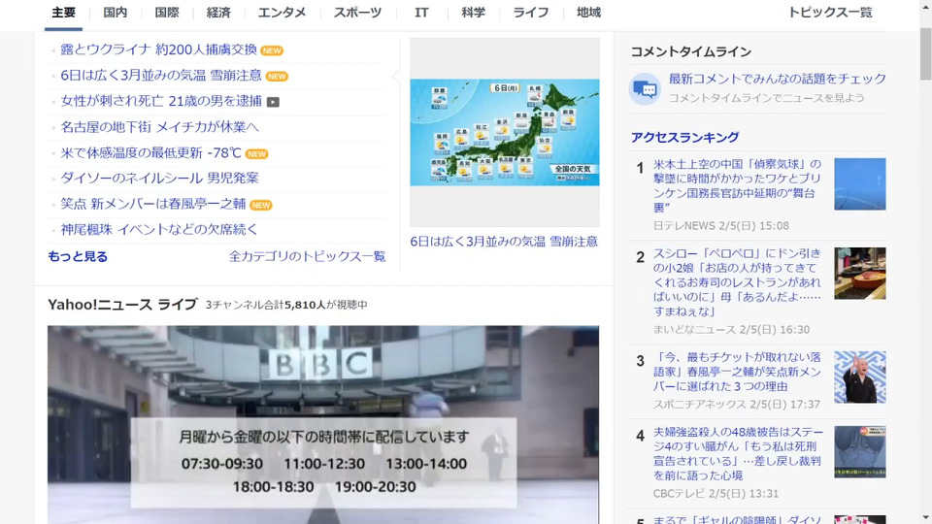Switch to the ライフ tab
Image resolution: width=932 pixels, height=524 pixels.
531,13
